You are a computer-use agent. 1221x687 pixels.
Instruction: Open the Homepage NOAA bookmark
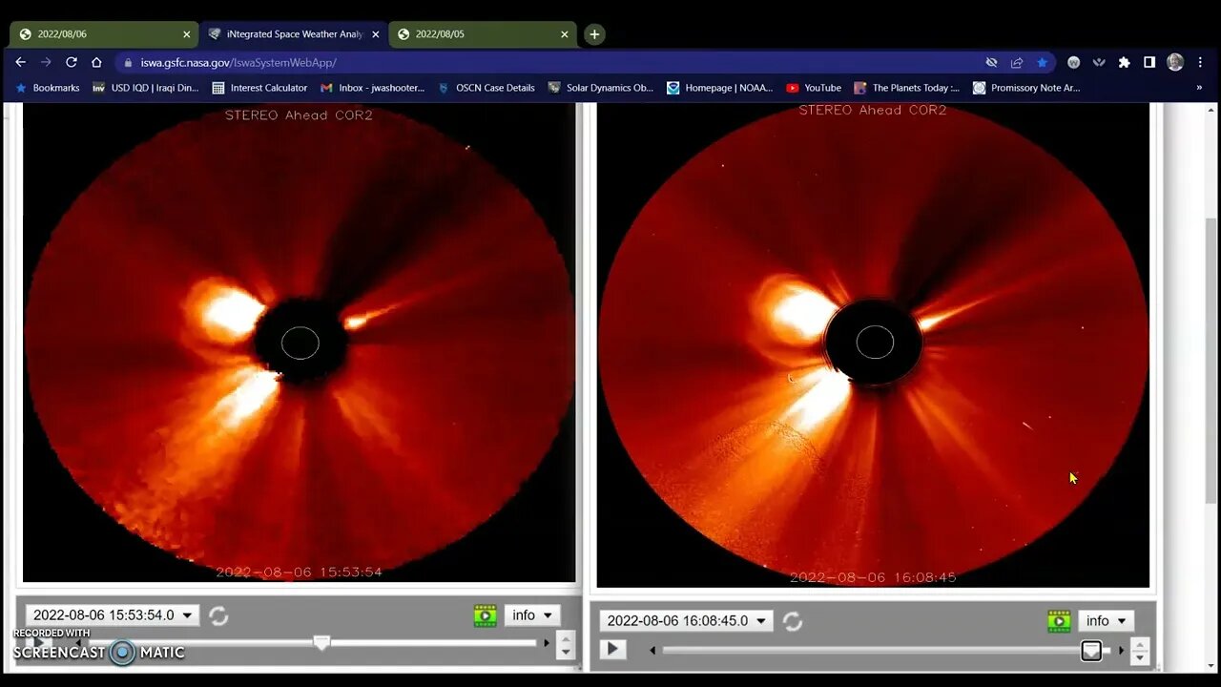[720, 88]
